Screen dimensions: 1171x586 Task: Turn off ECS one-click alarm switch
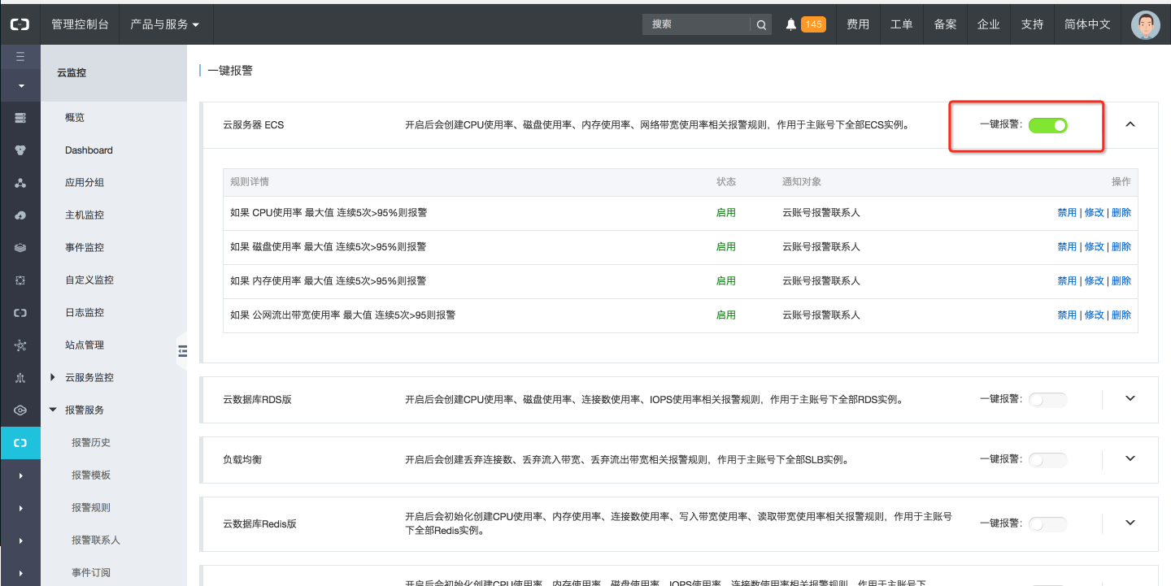tap(1047, 125)
